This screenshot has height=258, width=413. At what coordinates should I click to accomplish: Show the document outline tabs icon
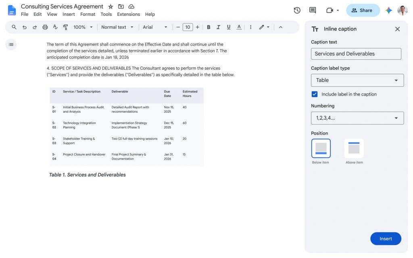pyautogui.click(x=11, y=44)
